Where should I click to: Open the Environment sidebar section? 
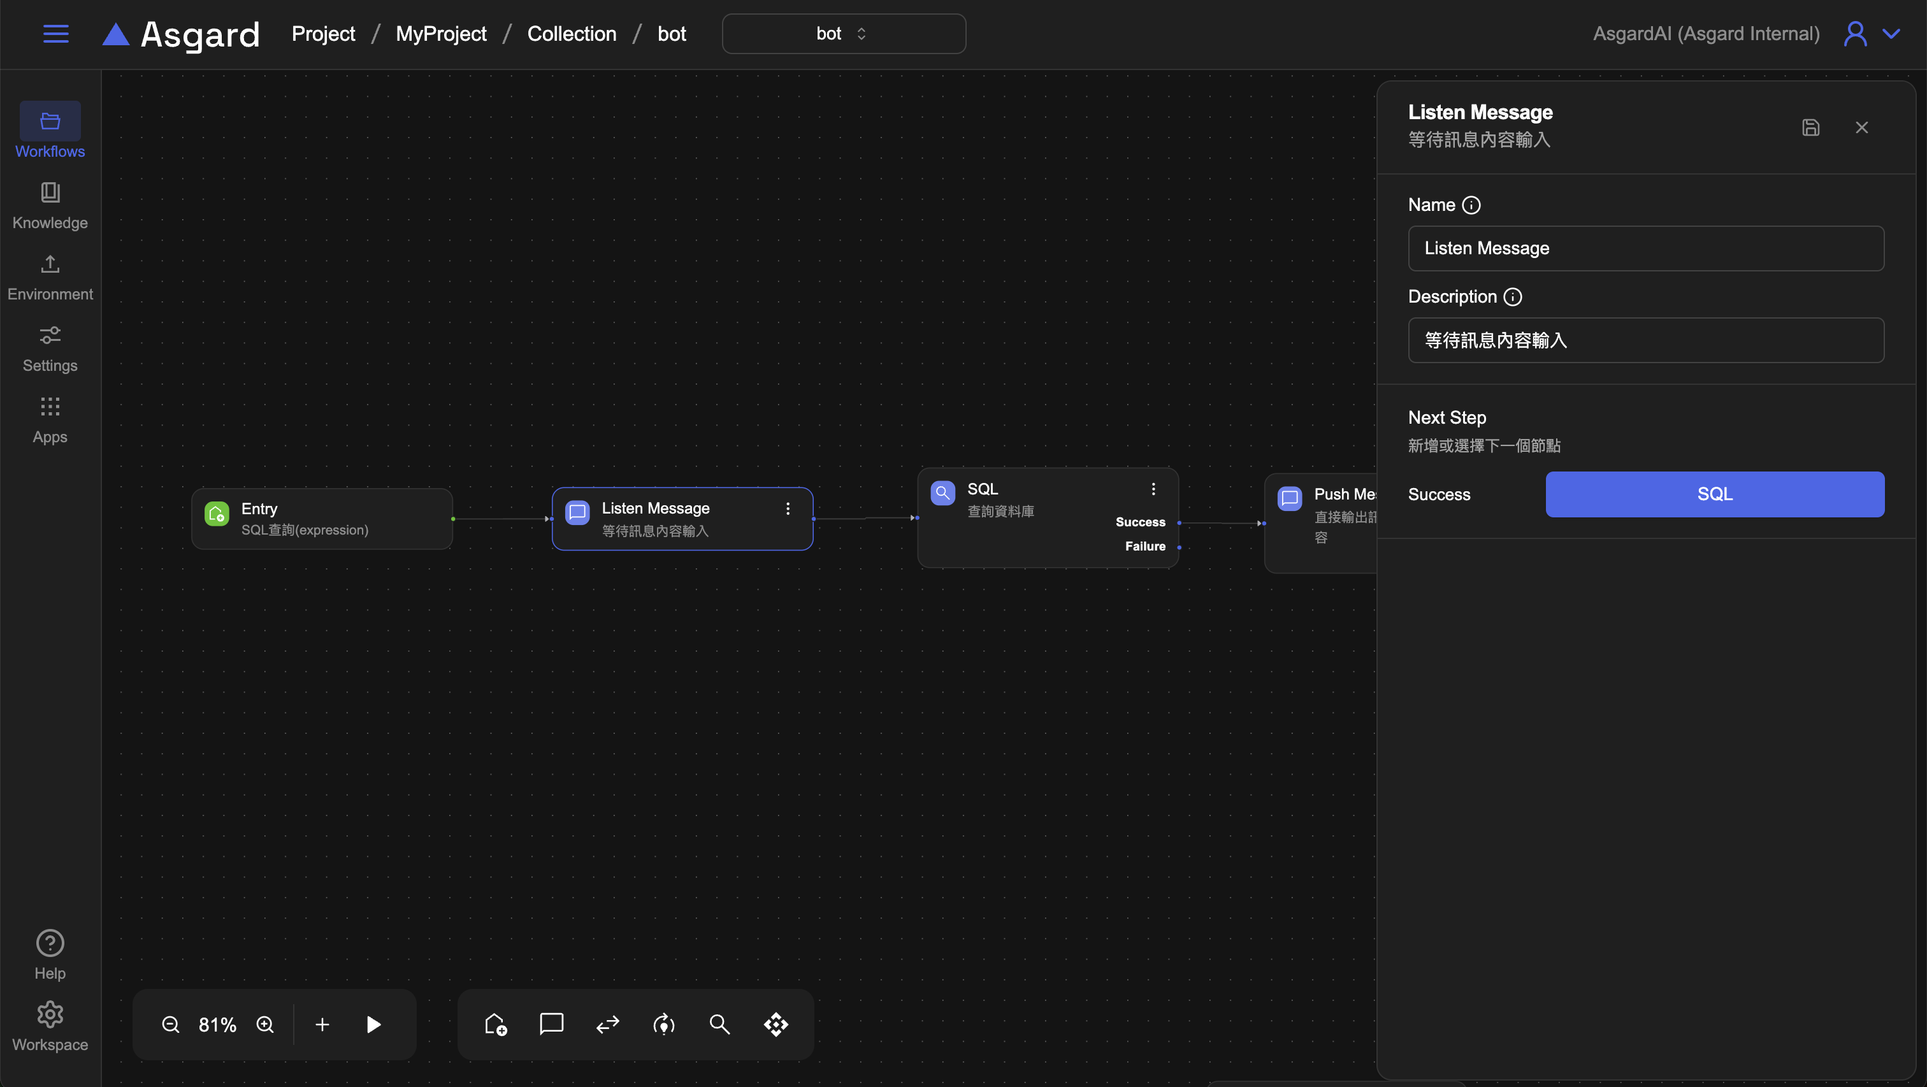click(x=50, y=277)
